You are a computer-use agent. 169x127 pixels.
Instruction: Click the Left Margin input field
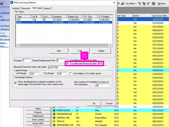click(x=34, y=74)
